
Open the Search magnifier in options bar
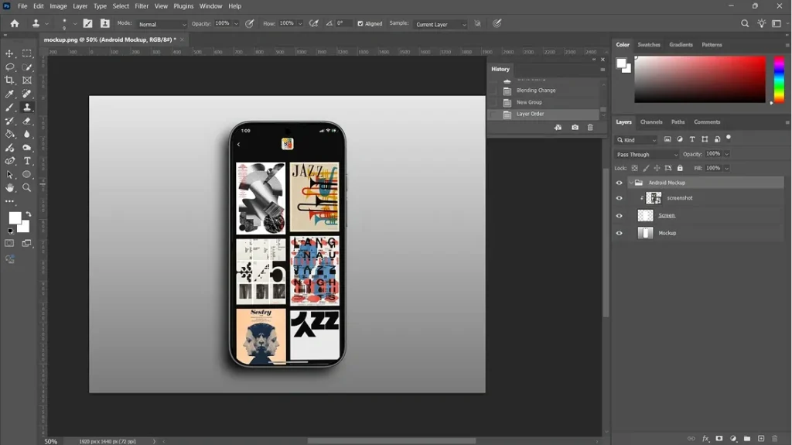[745, 24]
